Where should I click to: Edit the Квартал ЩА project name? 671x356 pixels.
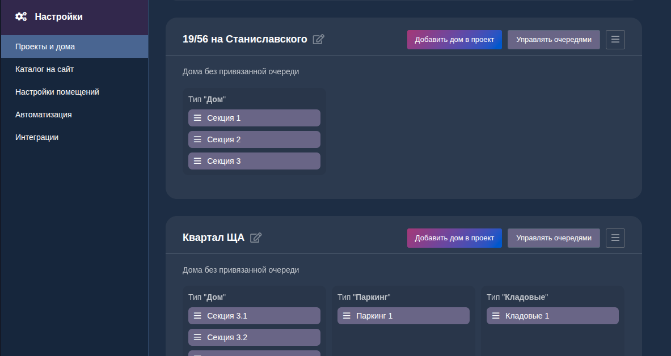[x=255, y=238]
